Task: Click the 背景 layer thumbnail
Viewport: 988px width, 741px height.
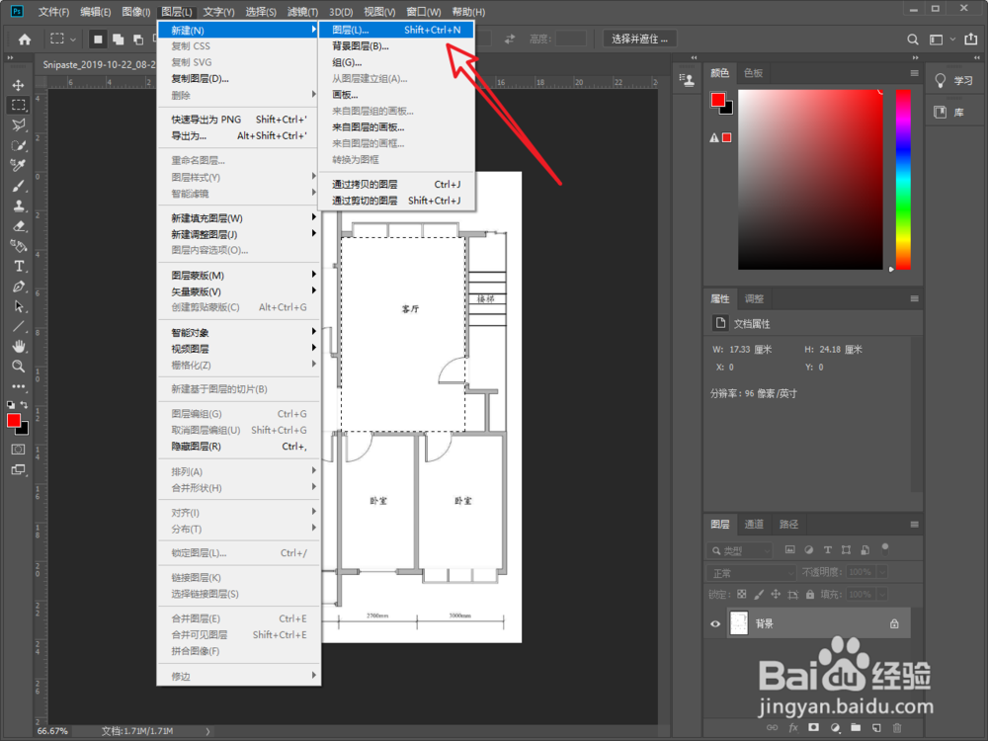Action: 738,623
